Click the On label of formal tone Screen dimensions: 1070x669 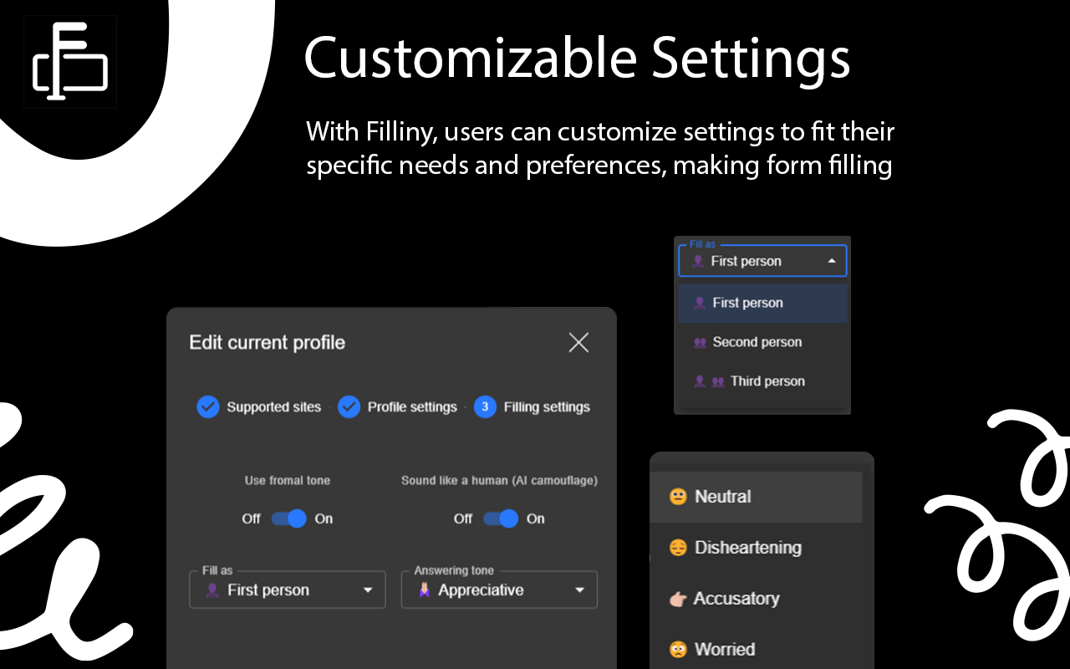tap(324, 518)
